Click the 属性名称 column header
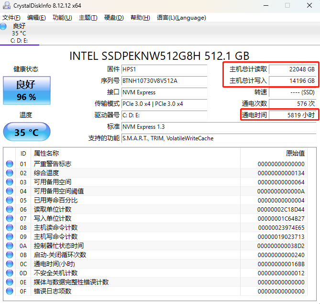 [x=46, y=153]
